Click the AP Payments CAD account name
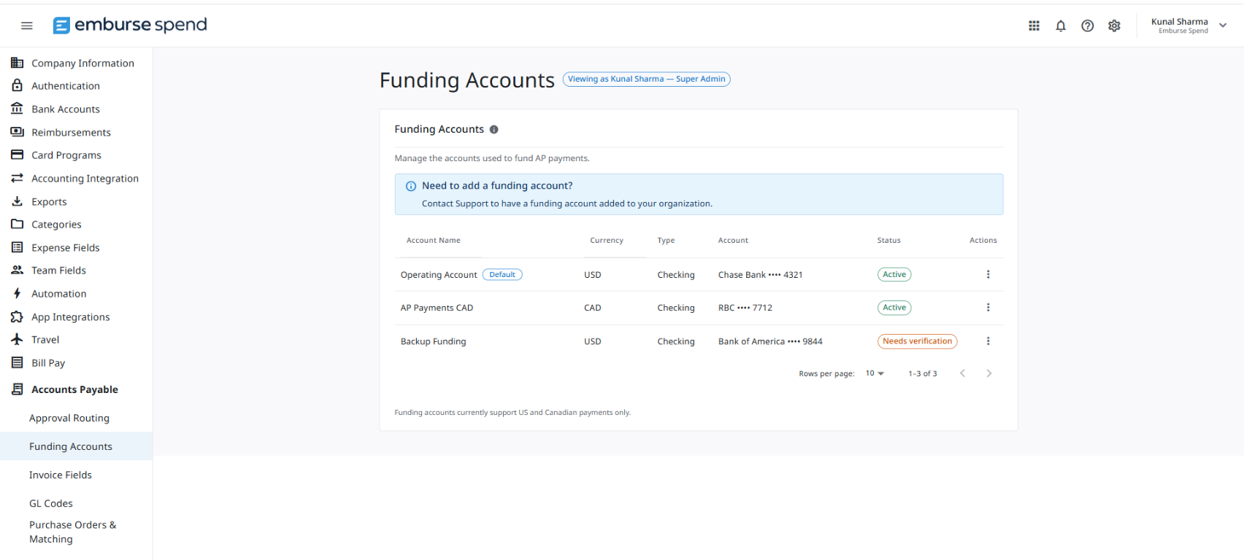The image size is (1244, 560). pyautogui.click(x=437, y=308)
